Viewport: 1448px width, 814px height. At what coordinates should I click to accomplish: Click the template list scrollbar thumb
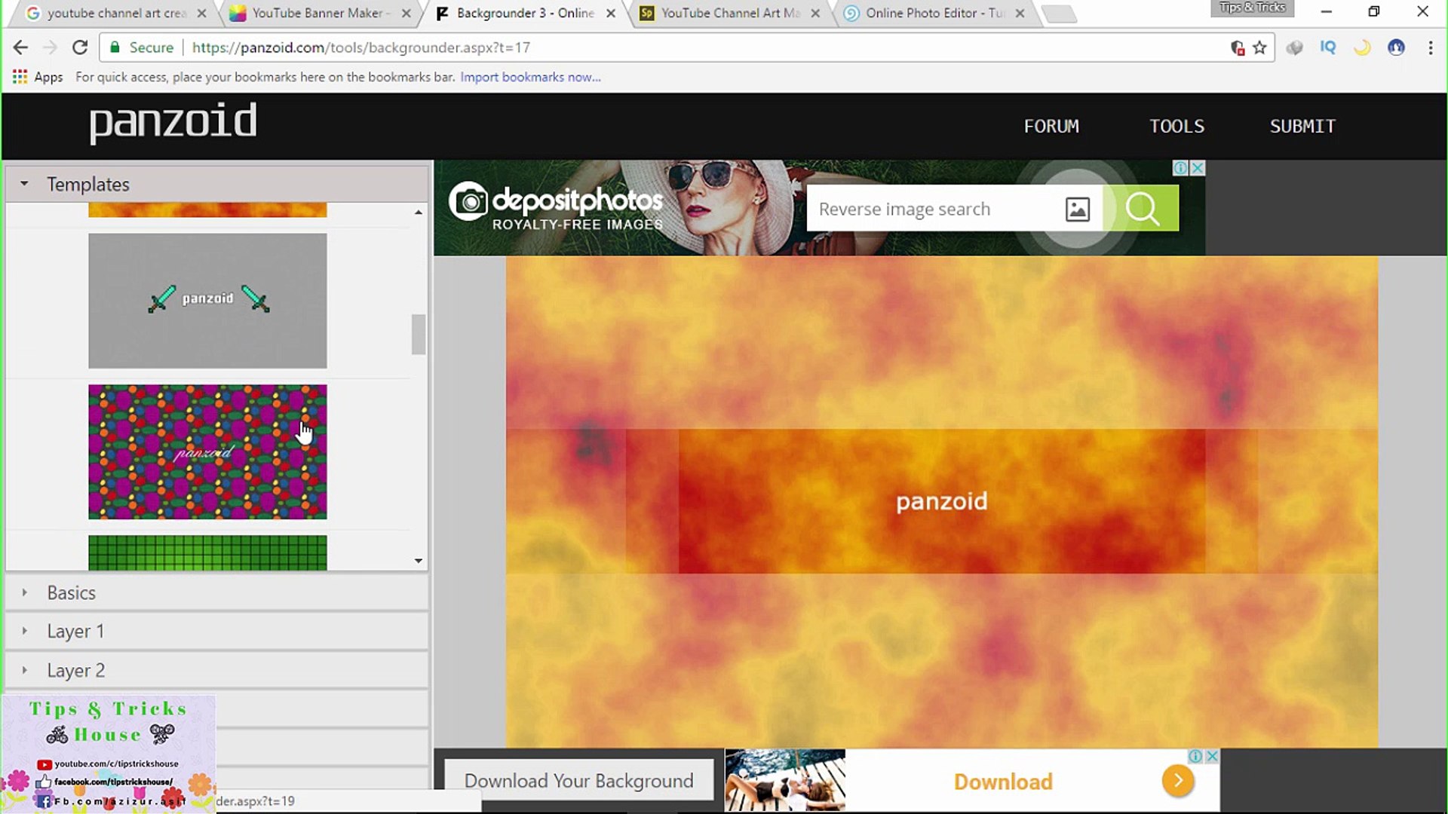[x=419, y=334]
